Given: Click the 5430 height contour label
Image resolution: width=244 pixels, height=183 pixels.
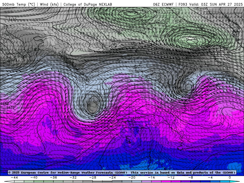Looking at the screenshot, I should [13, 20].
